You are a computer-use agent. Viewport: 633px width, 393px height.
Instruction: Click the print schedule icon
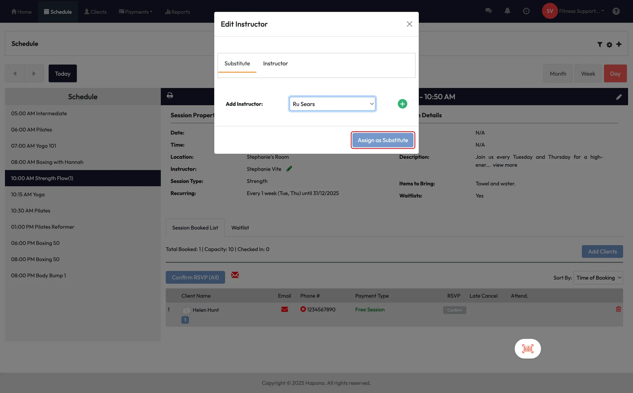170,95
